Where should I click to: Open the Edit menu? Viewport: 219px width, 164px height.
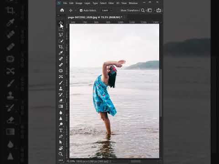tap(71, 3)
